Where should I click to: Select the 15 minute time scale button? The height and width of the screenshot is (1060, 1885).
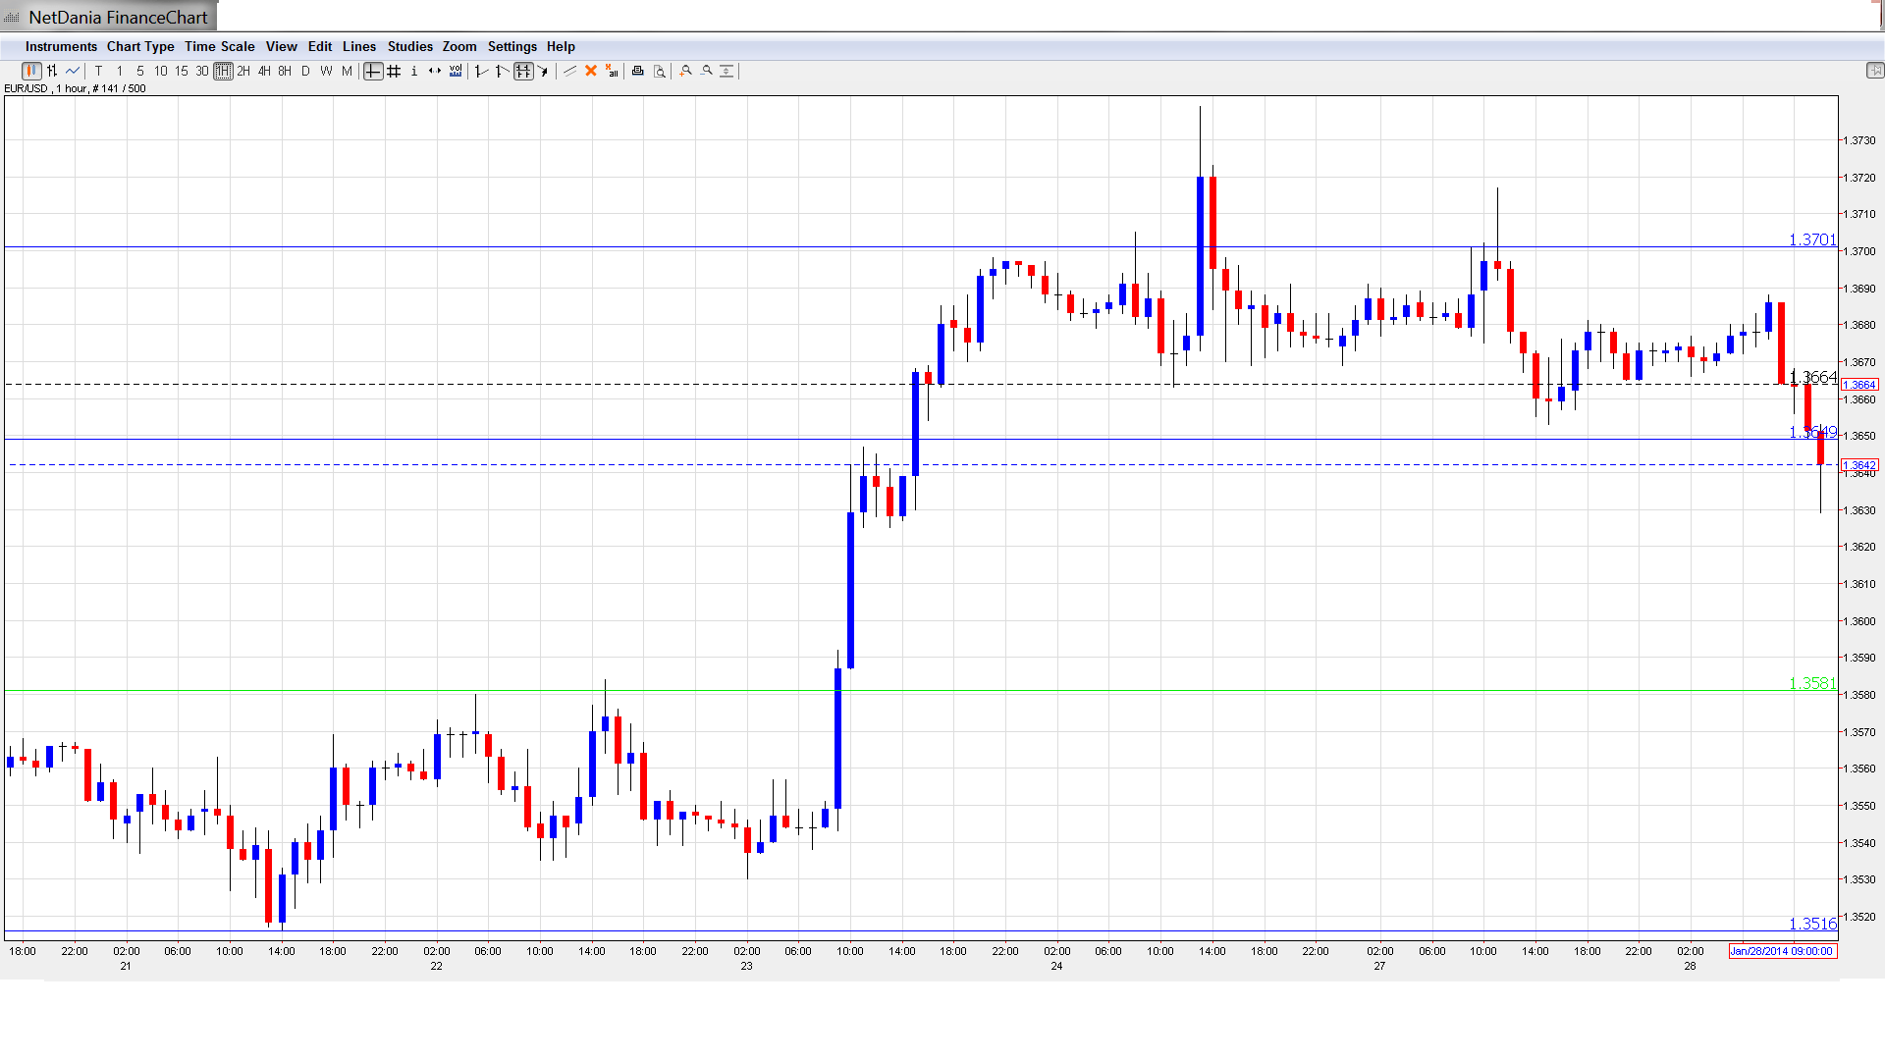pyautogui.click(x=182, y=71)
